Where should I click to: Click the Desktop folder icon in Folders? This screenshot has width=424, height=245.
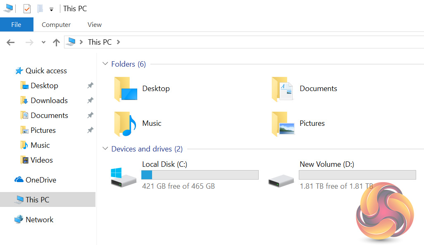point(125,89)
